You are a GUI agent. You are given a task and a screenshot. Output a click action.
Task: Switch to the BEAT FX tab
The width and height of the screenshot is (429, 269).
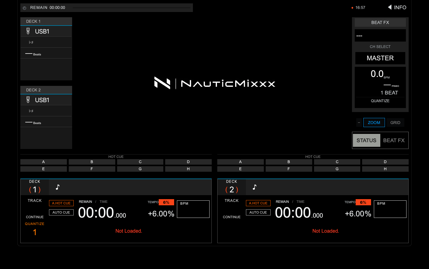394,140
